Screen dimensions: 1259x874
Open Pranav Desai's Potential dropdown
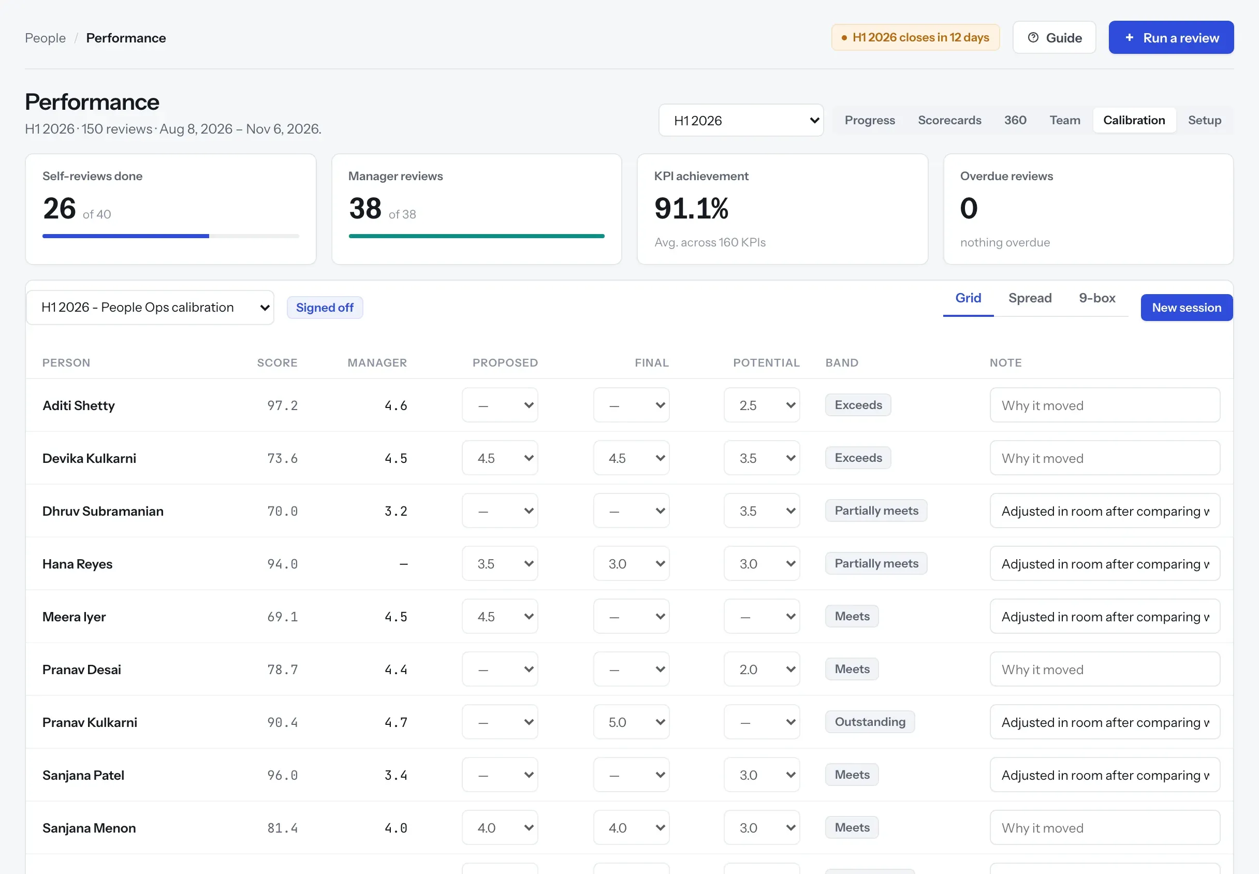[x=762, y=669]
